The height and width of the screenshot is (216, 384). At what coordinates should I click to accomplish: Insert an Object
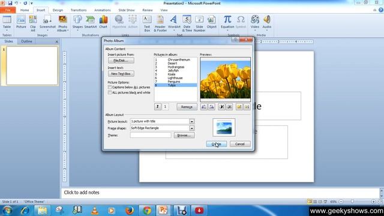[212, 22]
